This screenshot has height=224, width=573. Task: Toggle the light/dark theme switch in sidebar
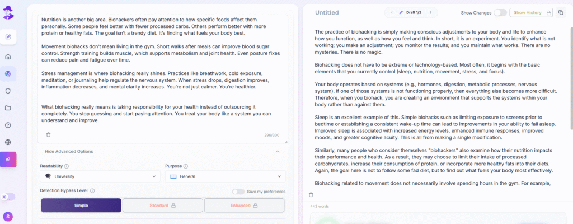[x=8, y=197]
